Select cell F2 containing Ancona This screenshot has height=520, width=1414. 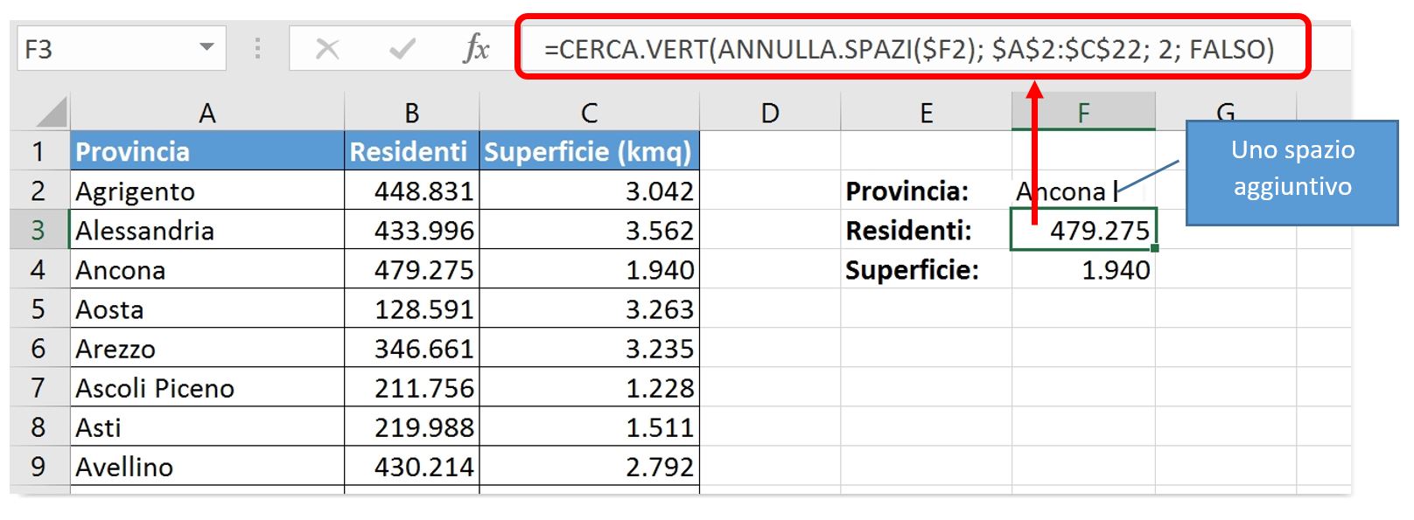(1083, 191)
